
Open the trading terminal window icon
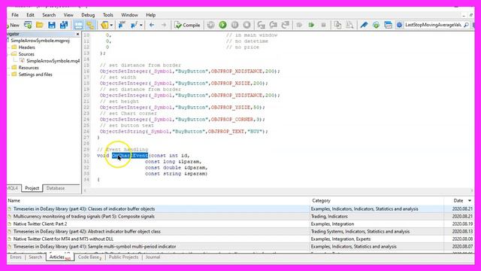[x=388, y=25]
